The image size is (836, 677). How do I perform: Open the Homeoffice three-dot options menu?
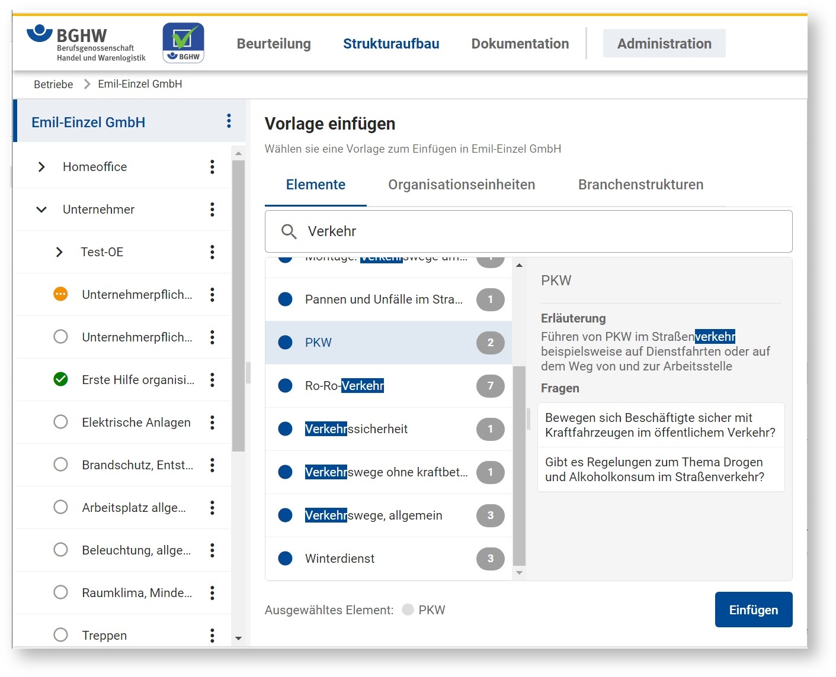[x=212, y=167]
